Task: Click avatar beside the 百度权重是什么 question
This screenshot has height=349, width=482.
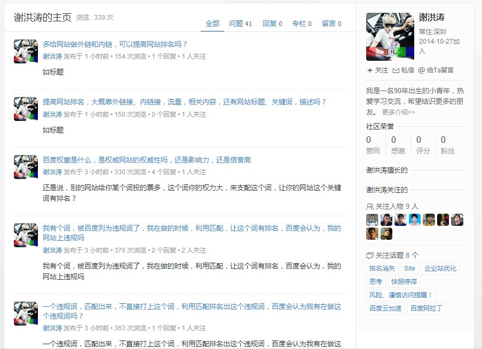Action: (x=26, y=167)
